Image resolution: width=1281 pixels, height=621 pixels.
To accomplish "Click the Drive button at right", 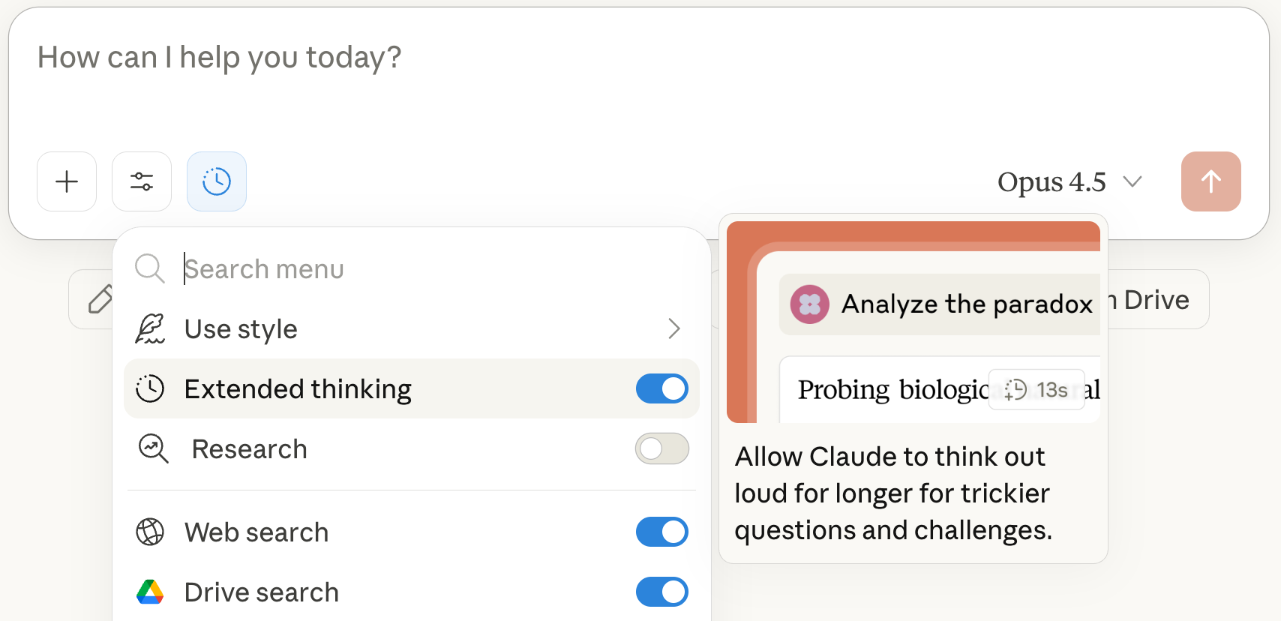I will 1157,300.
